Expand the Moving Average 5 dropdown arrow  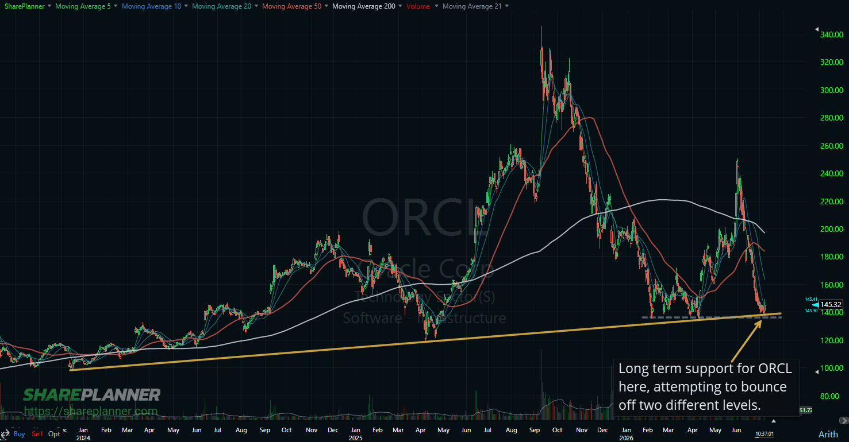point(116,6)
